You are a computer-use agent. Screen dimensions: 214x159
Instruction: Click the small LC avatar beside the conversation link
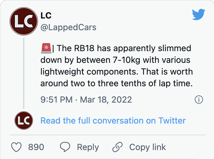pos(24,120)
